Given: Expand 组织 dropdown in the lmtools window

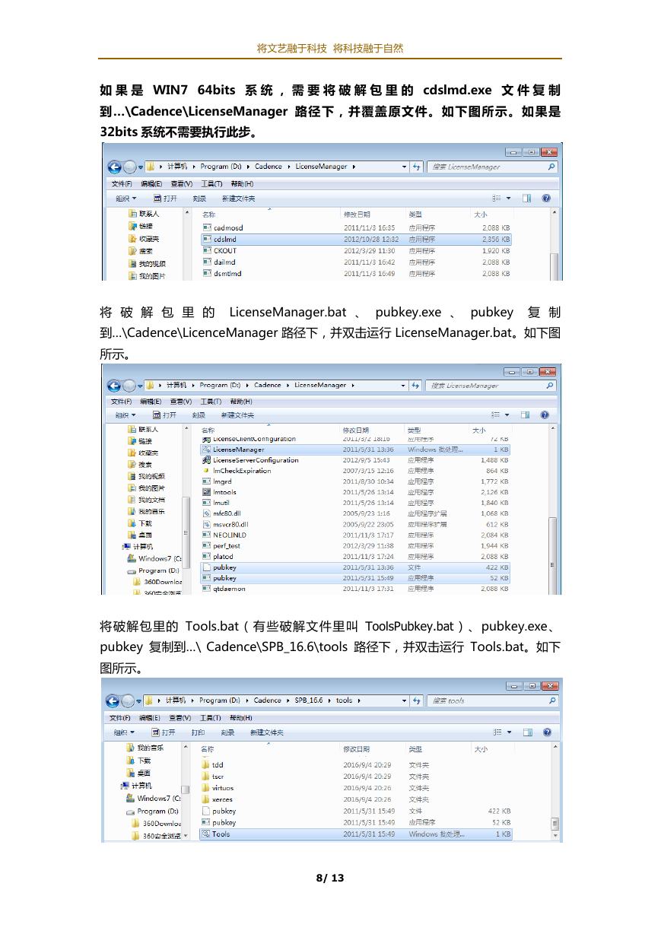Looking at the screenshot, I should tap(126, 415).
